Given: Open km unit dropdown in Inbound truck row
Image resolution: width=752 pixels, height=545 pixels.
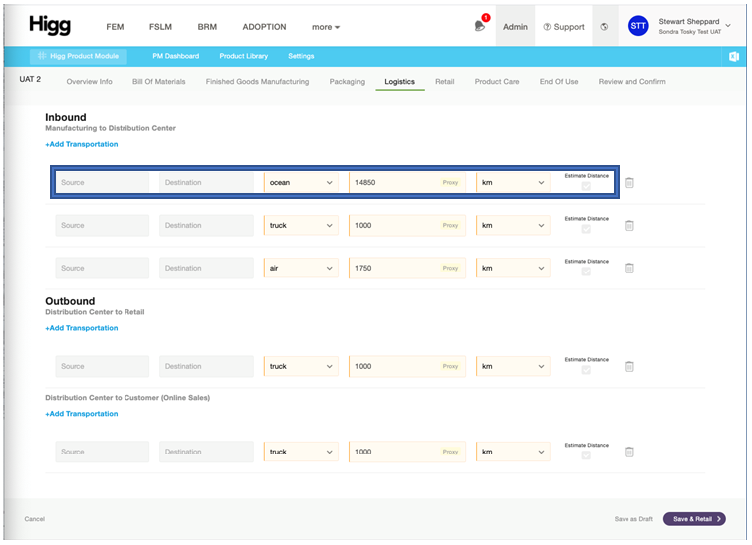Looking at the screenshot, I should click(513, 225).
